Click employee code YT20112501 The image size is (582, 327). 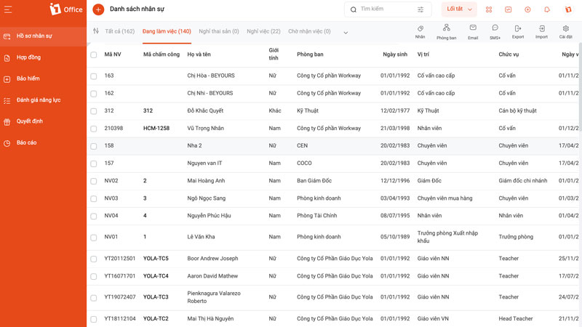tap(119, 259)
